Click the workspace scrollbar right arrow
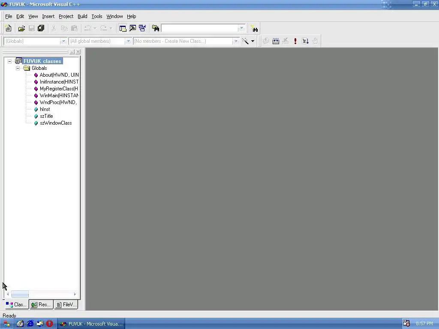439x329 pixels. [75, 294]
